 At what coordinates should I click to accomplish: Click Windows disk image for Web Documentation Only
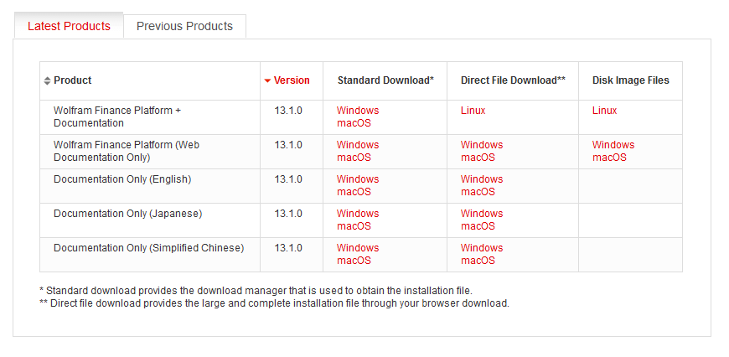(613, 145)
